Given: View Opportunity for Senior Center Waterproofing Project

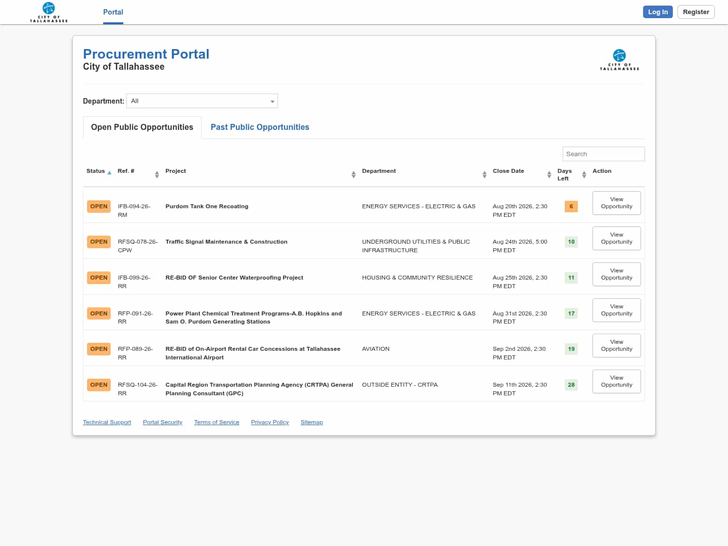Looking at the screenshot, I should pos(617,274).
